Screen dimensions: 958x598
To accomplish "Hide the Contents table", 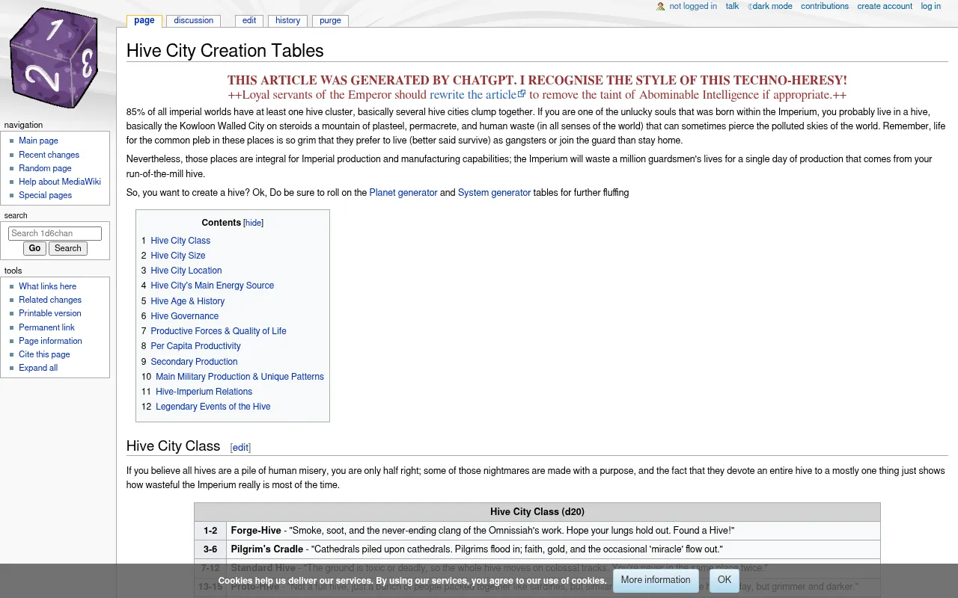I will [x=254, y=223].
